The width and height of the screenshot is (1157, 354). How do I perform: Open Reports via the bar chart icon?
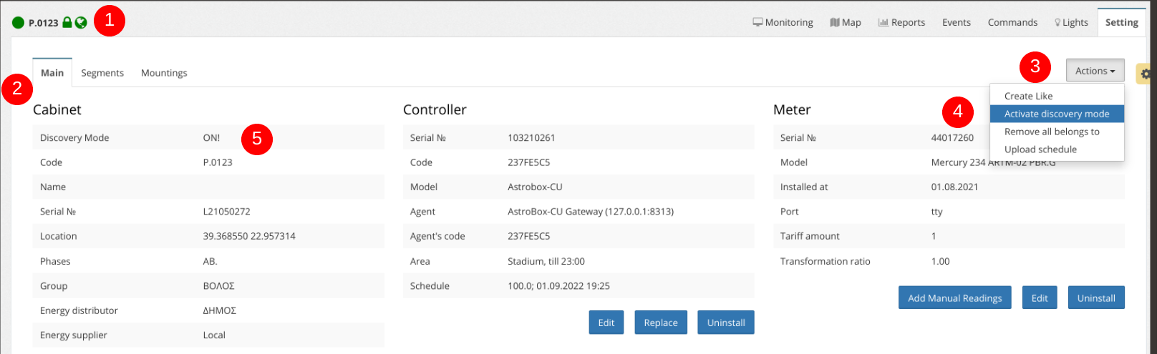click(883, 22)
